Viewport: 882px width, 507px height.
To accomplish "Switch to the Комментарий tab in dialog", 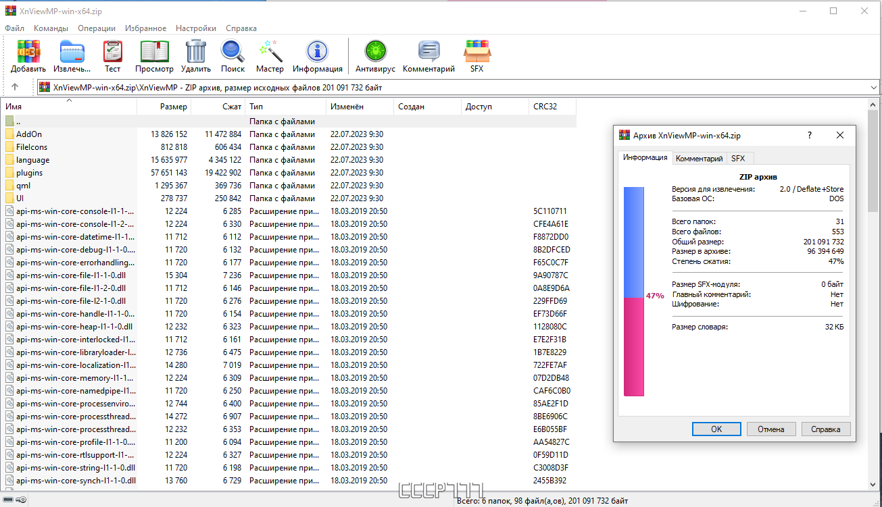I will click(700, 159).
